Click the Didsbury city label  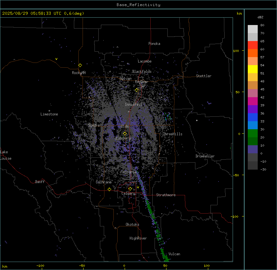[123, 138]
